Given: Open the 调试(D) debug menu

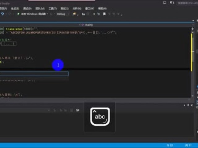Looking at the screenshot, I should 28,9.
